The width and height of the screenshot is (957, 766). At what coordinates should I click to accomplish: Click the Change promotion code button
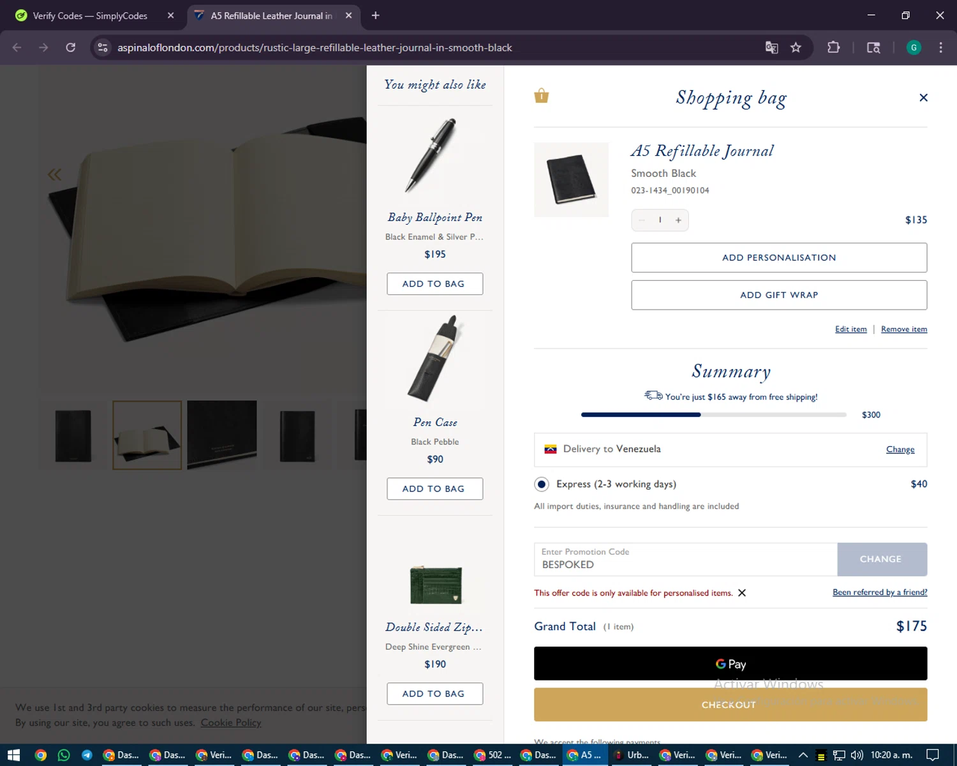click(x=882, y=559)
